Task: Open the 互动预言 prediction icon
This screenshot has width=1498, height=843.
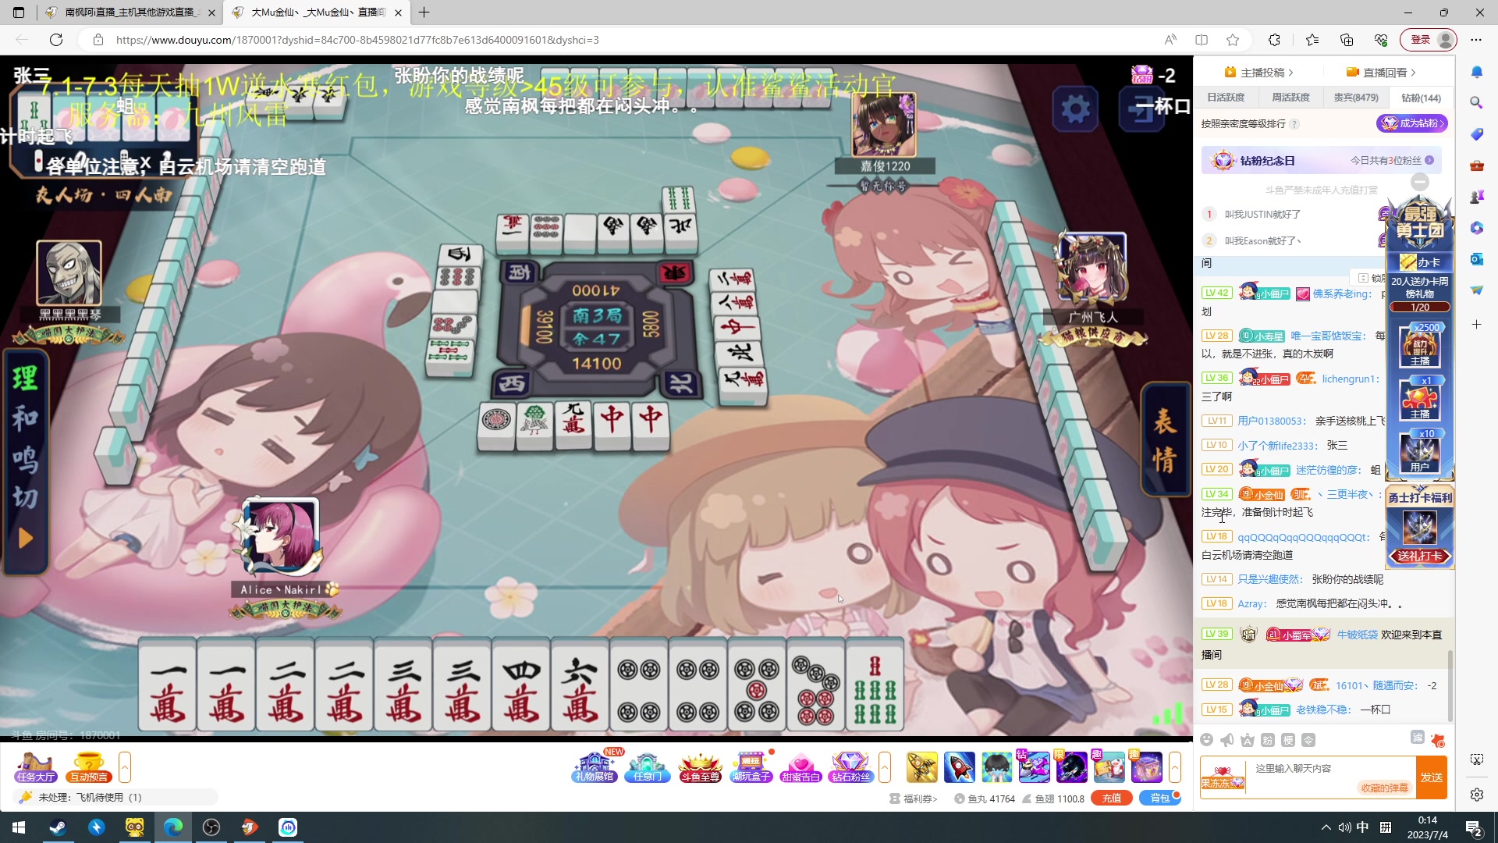Action: [x=89, y=767]
